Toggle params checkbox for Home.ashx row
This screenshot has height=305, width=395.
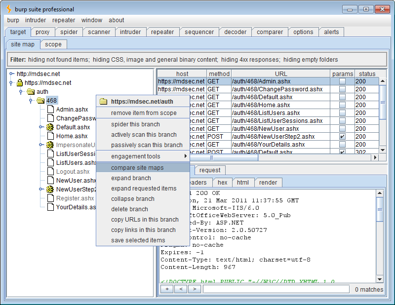pos(342,105)
